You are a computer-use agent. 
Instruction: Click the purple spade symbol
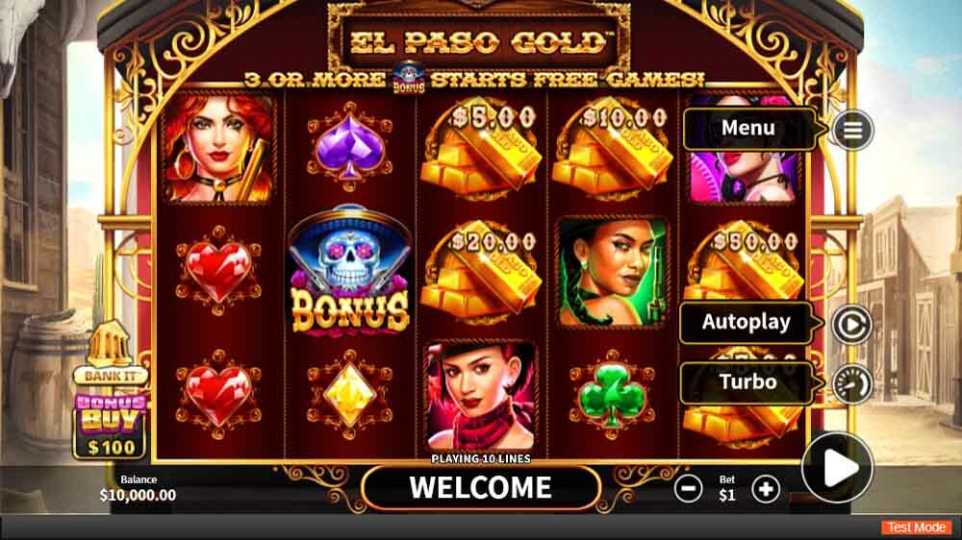[x=350, y=147]
